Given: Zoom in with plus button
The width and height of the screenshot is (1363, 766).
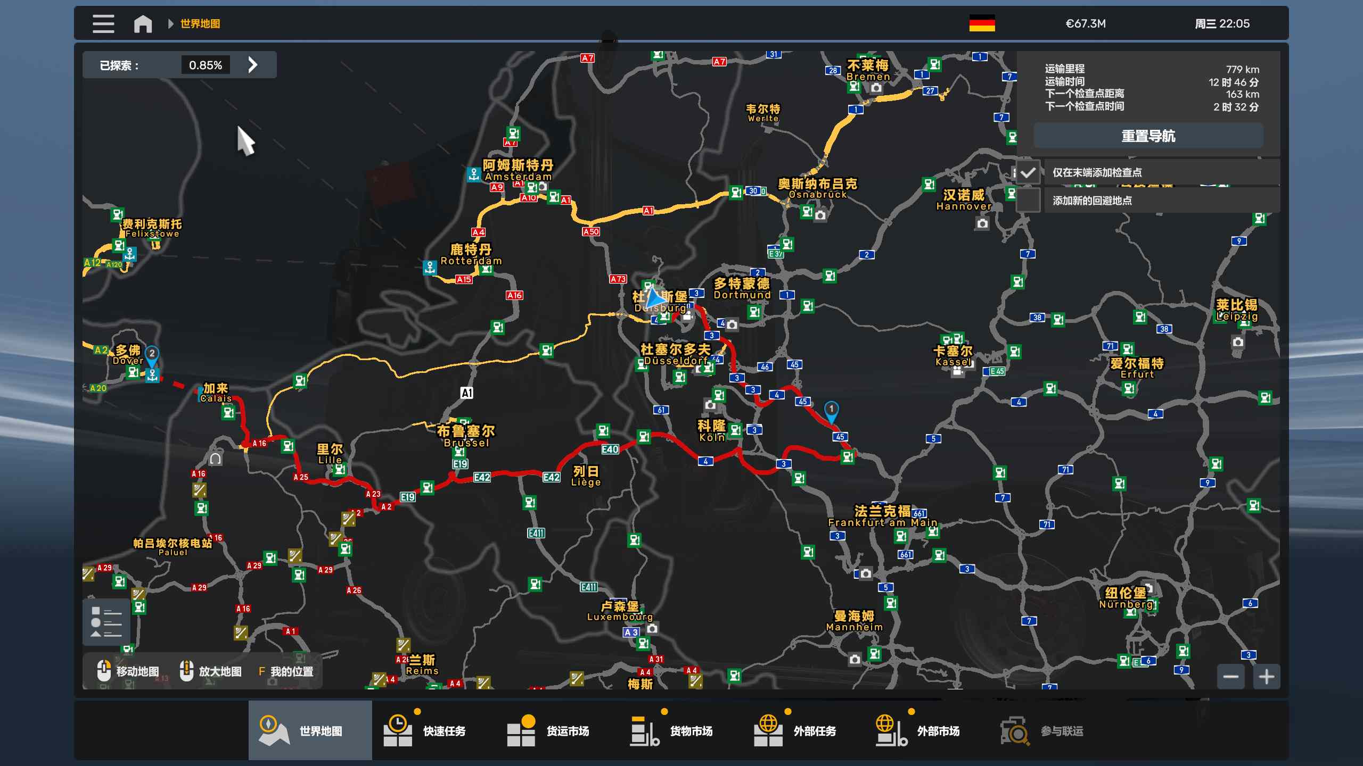Looking at the screenshot, I should tap(1267, 677).
